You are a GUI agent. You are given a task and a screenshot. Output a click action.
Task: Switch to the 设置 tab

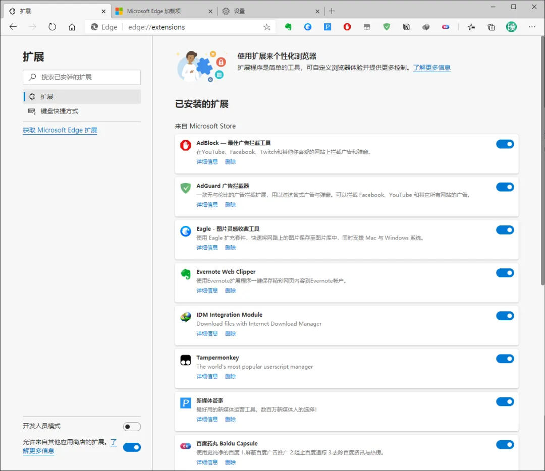pos(270,11)
